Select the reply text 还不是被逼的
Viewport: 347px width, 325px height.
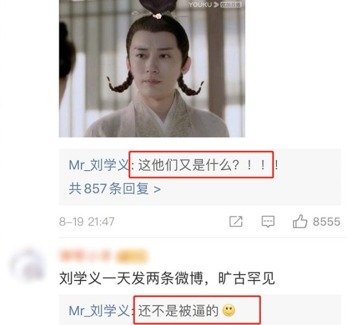tap(178, 311)
